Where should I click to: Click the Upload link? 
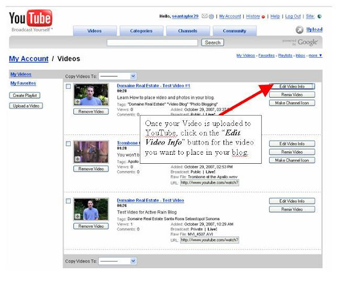pos(314,29)
